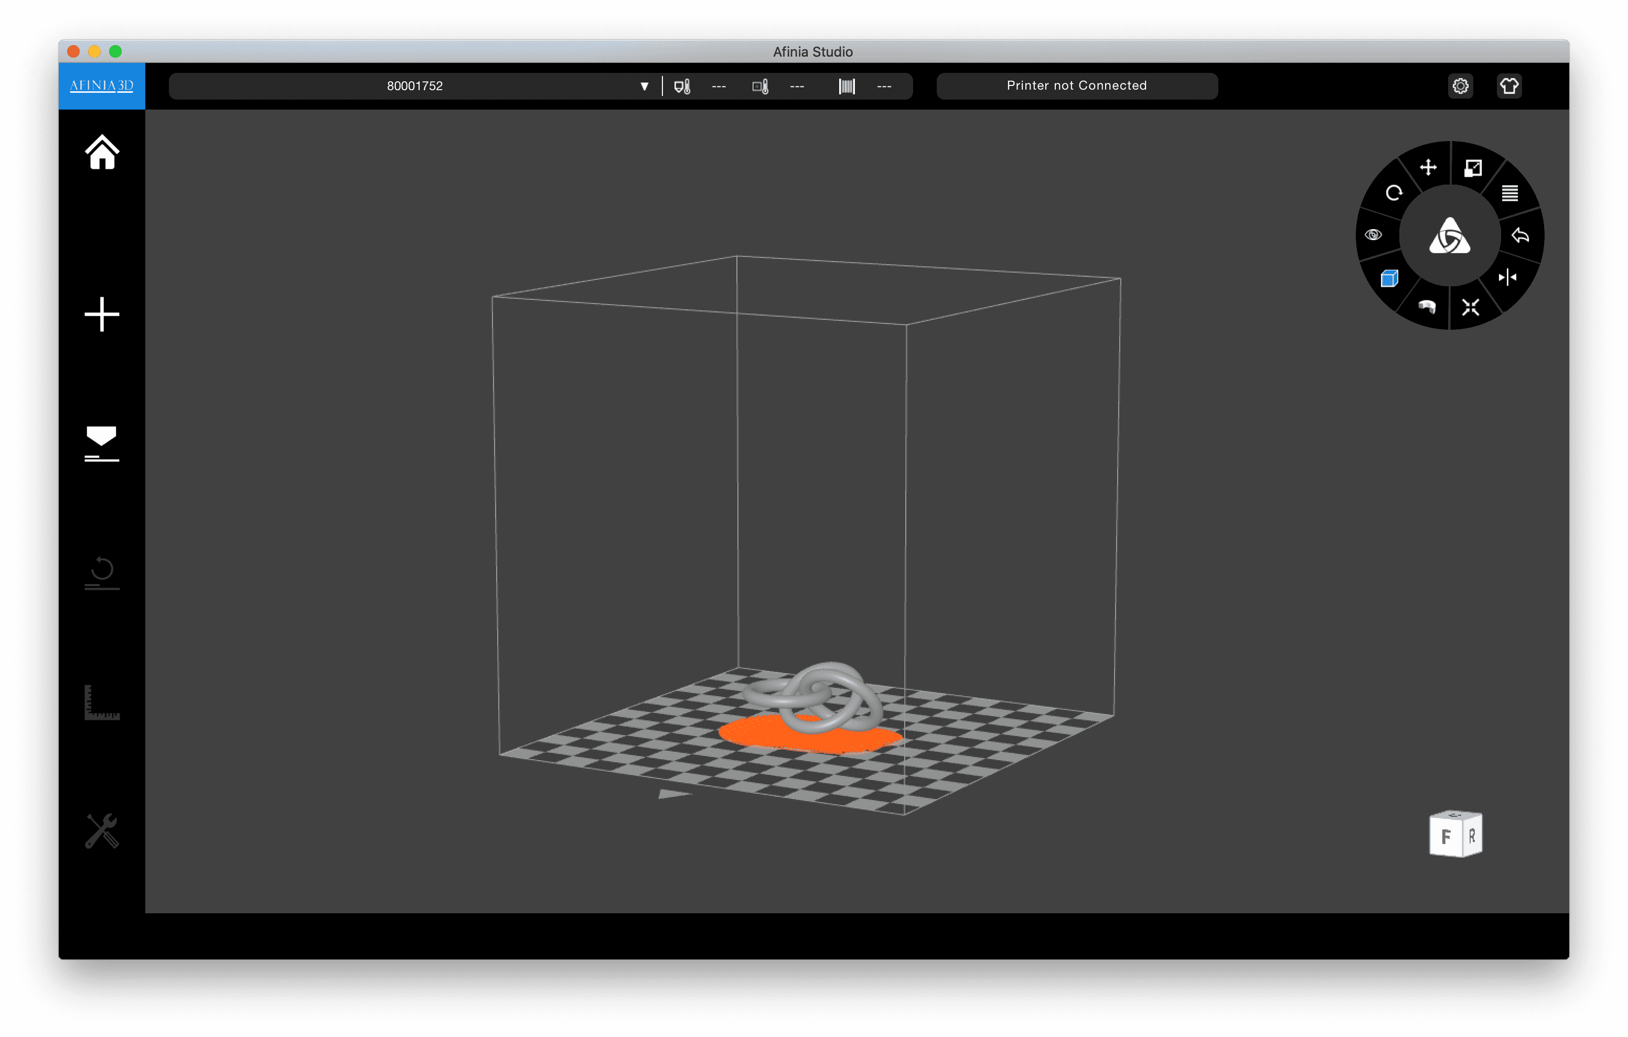Image resolution: width=1628 pixels, height=1037 pixels.
Task: Open Settings gear in top bar
Action: (1460, 87)
